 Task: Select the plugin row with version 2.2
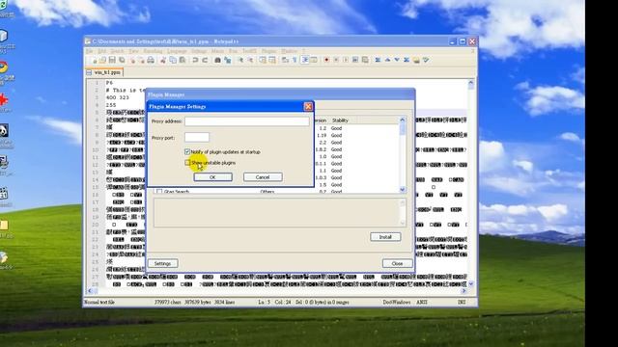(356, 143)
